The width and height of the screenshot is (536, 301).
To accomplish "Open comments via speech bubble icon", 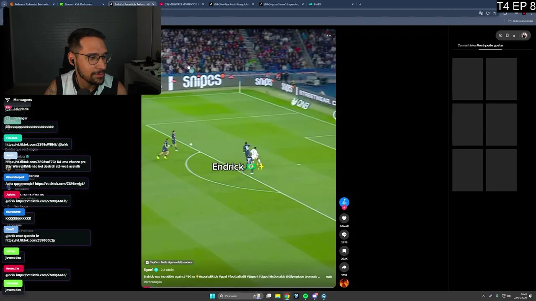I will coord(344,235).
